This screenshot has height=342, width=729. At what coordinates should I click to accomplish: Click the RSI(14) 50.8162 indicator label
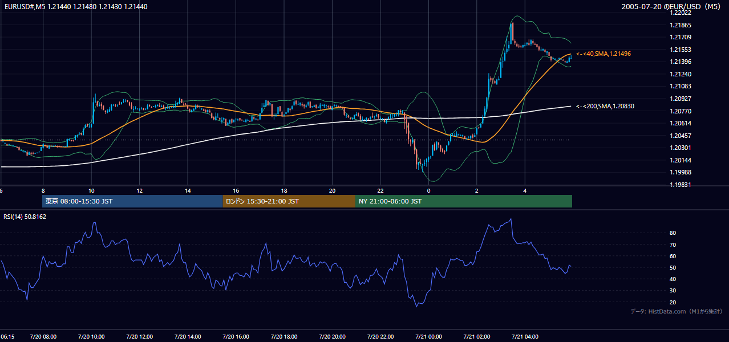[25, 217]
